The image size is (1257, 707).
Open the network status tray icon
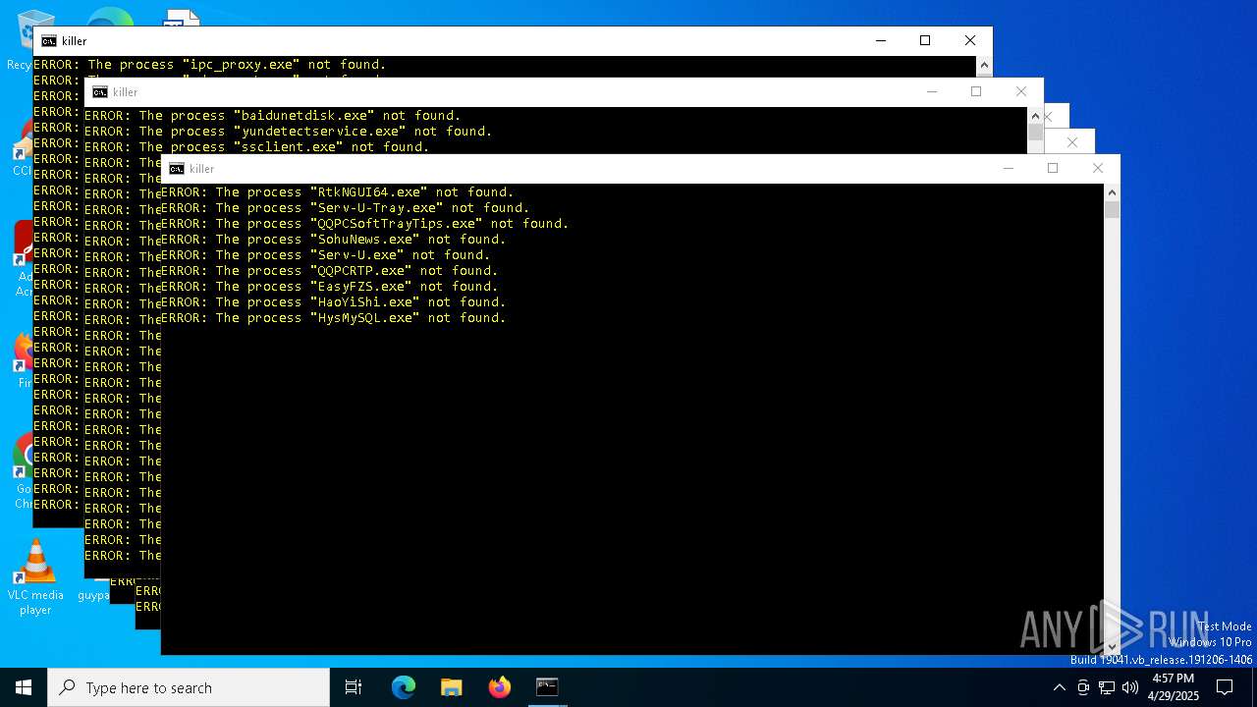1107,687
